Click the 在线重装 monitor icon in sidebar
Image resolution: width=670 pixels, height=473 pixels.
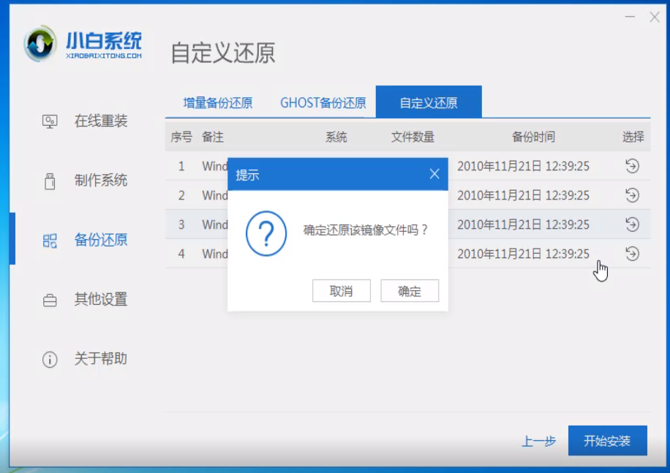[50, 121]
